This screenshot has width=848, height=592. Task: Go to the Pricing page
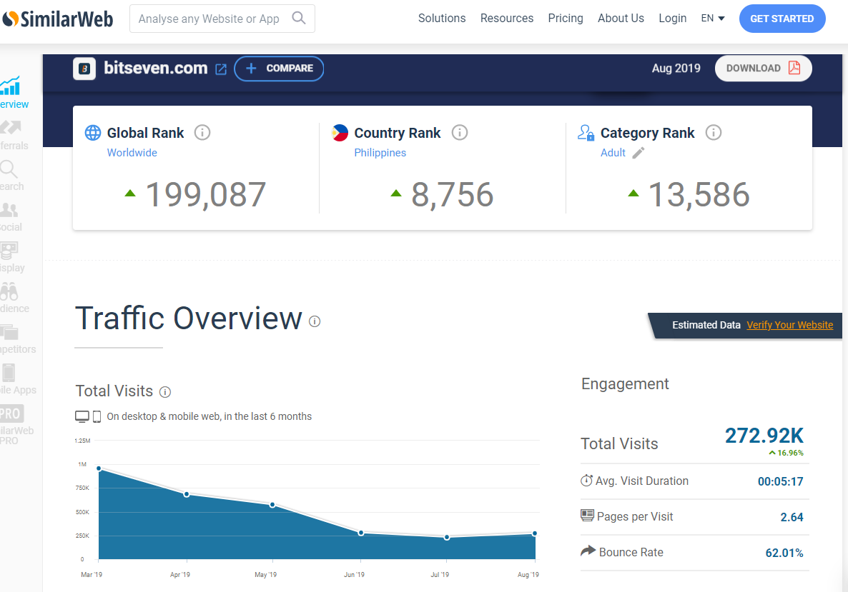coord(566,19)
